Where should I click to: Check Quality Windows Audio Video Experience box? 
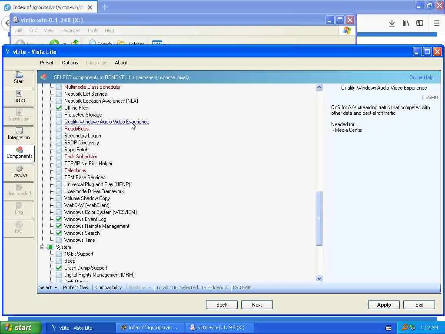[x=59, y=122]
